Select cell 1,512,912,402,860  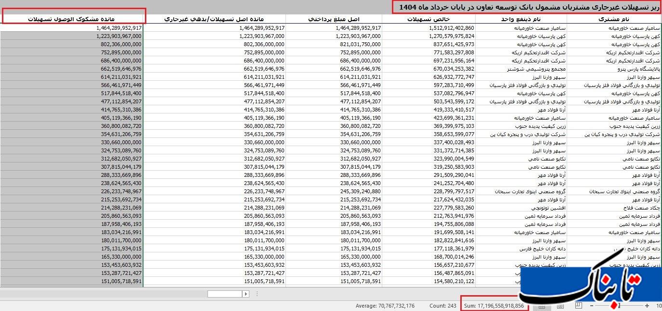click(x=429, y=28)
